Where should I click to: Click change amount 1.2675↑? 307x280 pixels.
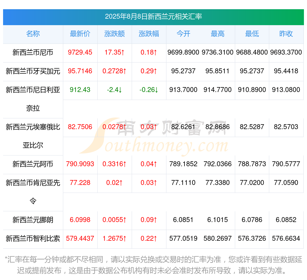pos(115,238)
